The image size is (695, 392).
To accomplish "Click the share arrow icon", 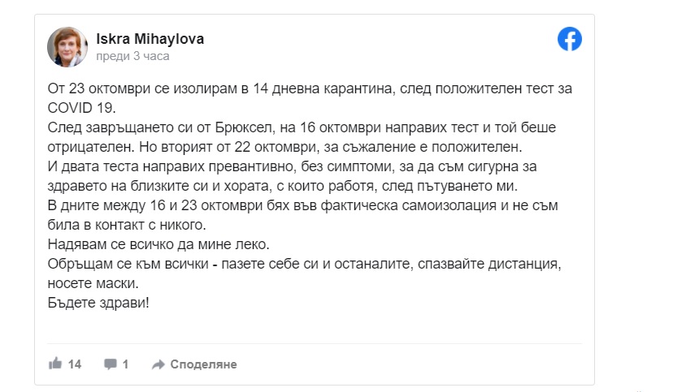I will pos(158,364).
